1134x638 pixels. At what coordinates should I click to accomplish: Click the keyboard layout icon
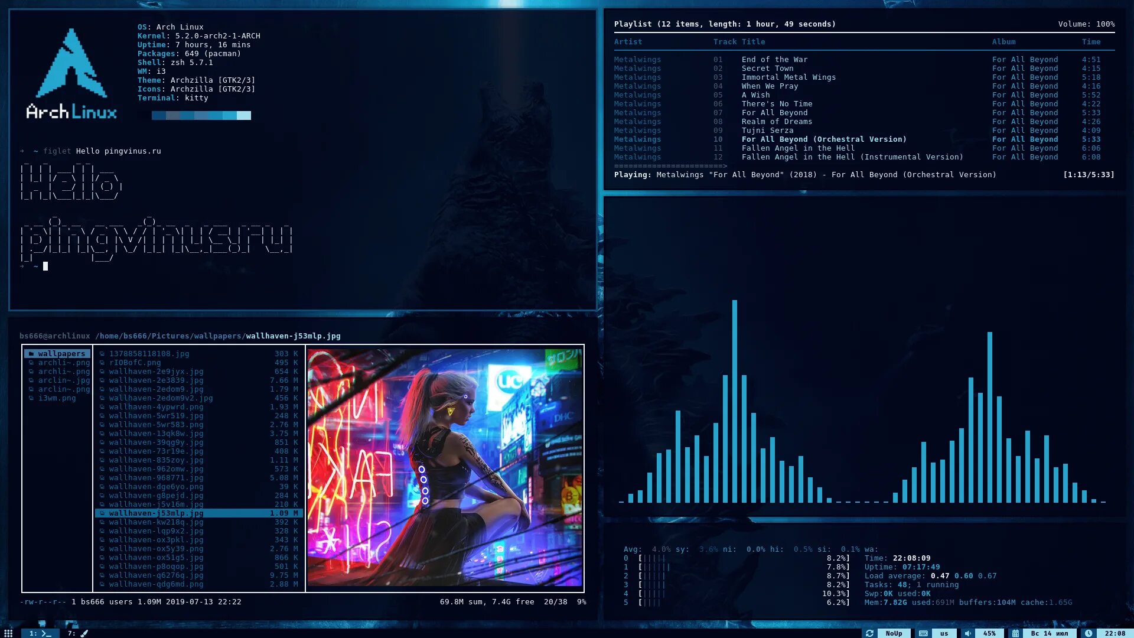(x=923, y=633)
